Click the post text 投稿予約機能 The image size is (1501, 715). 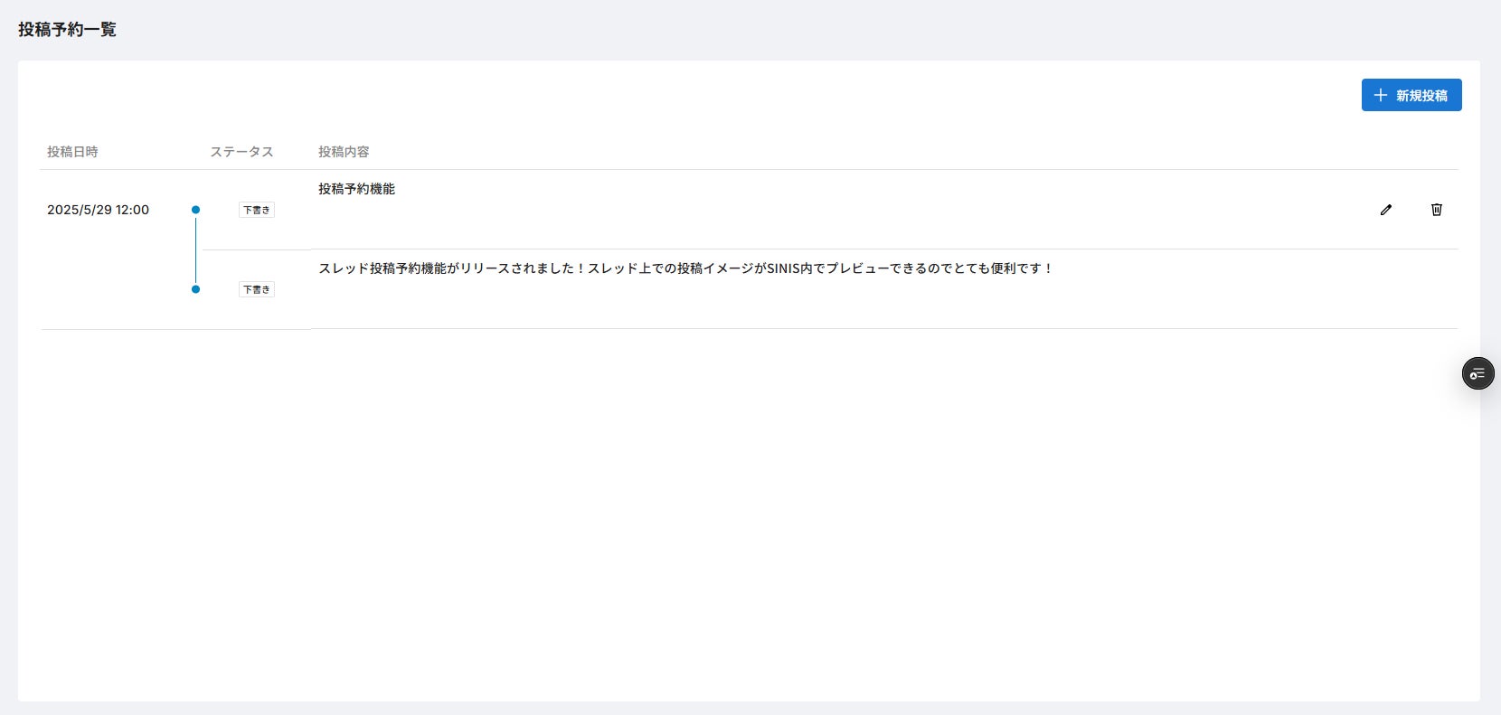356,189
